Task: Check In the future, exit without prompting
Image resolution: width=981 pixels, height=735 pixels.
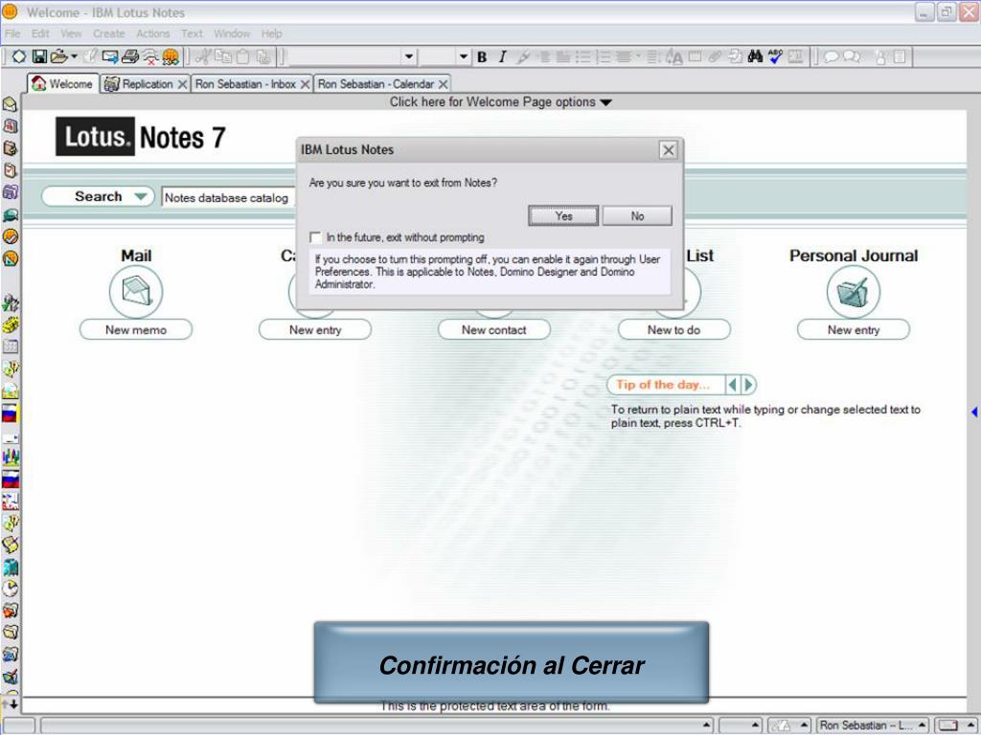Action: pyautogui.click(x=315, y=237)
